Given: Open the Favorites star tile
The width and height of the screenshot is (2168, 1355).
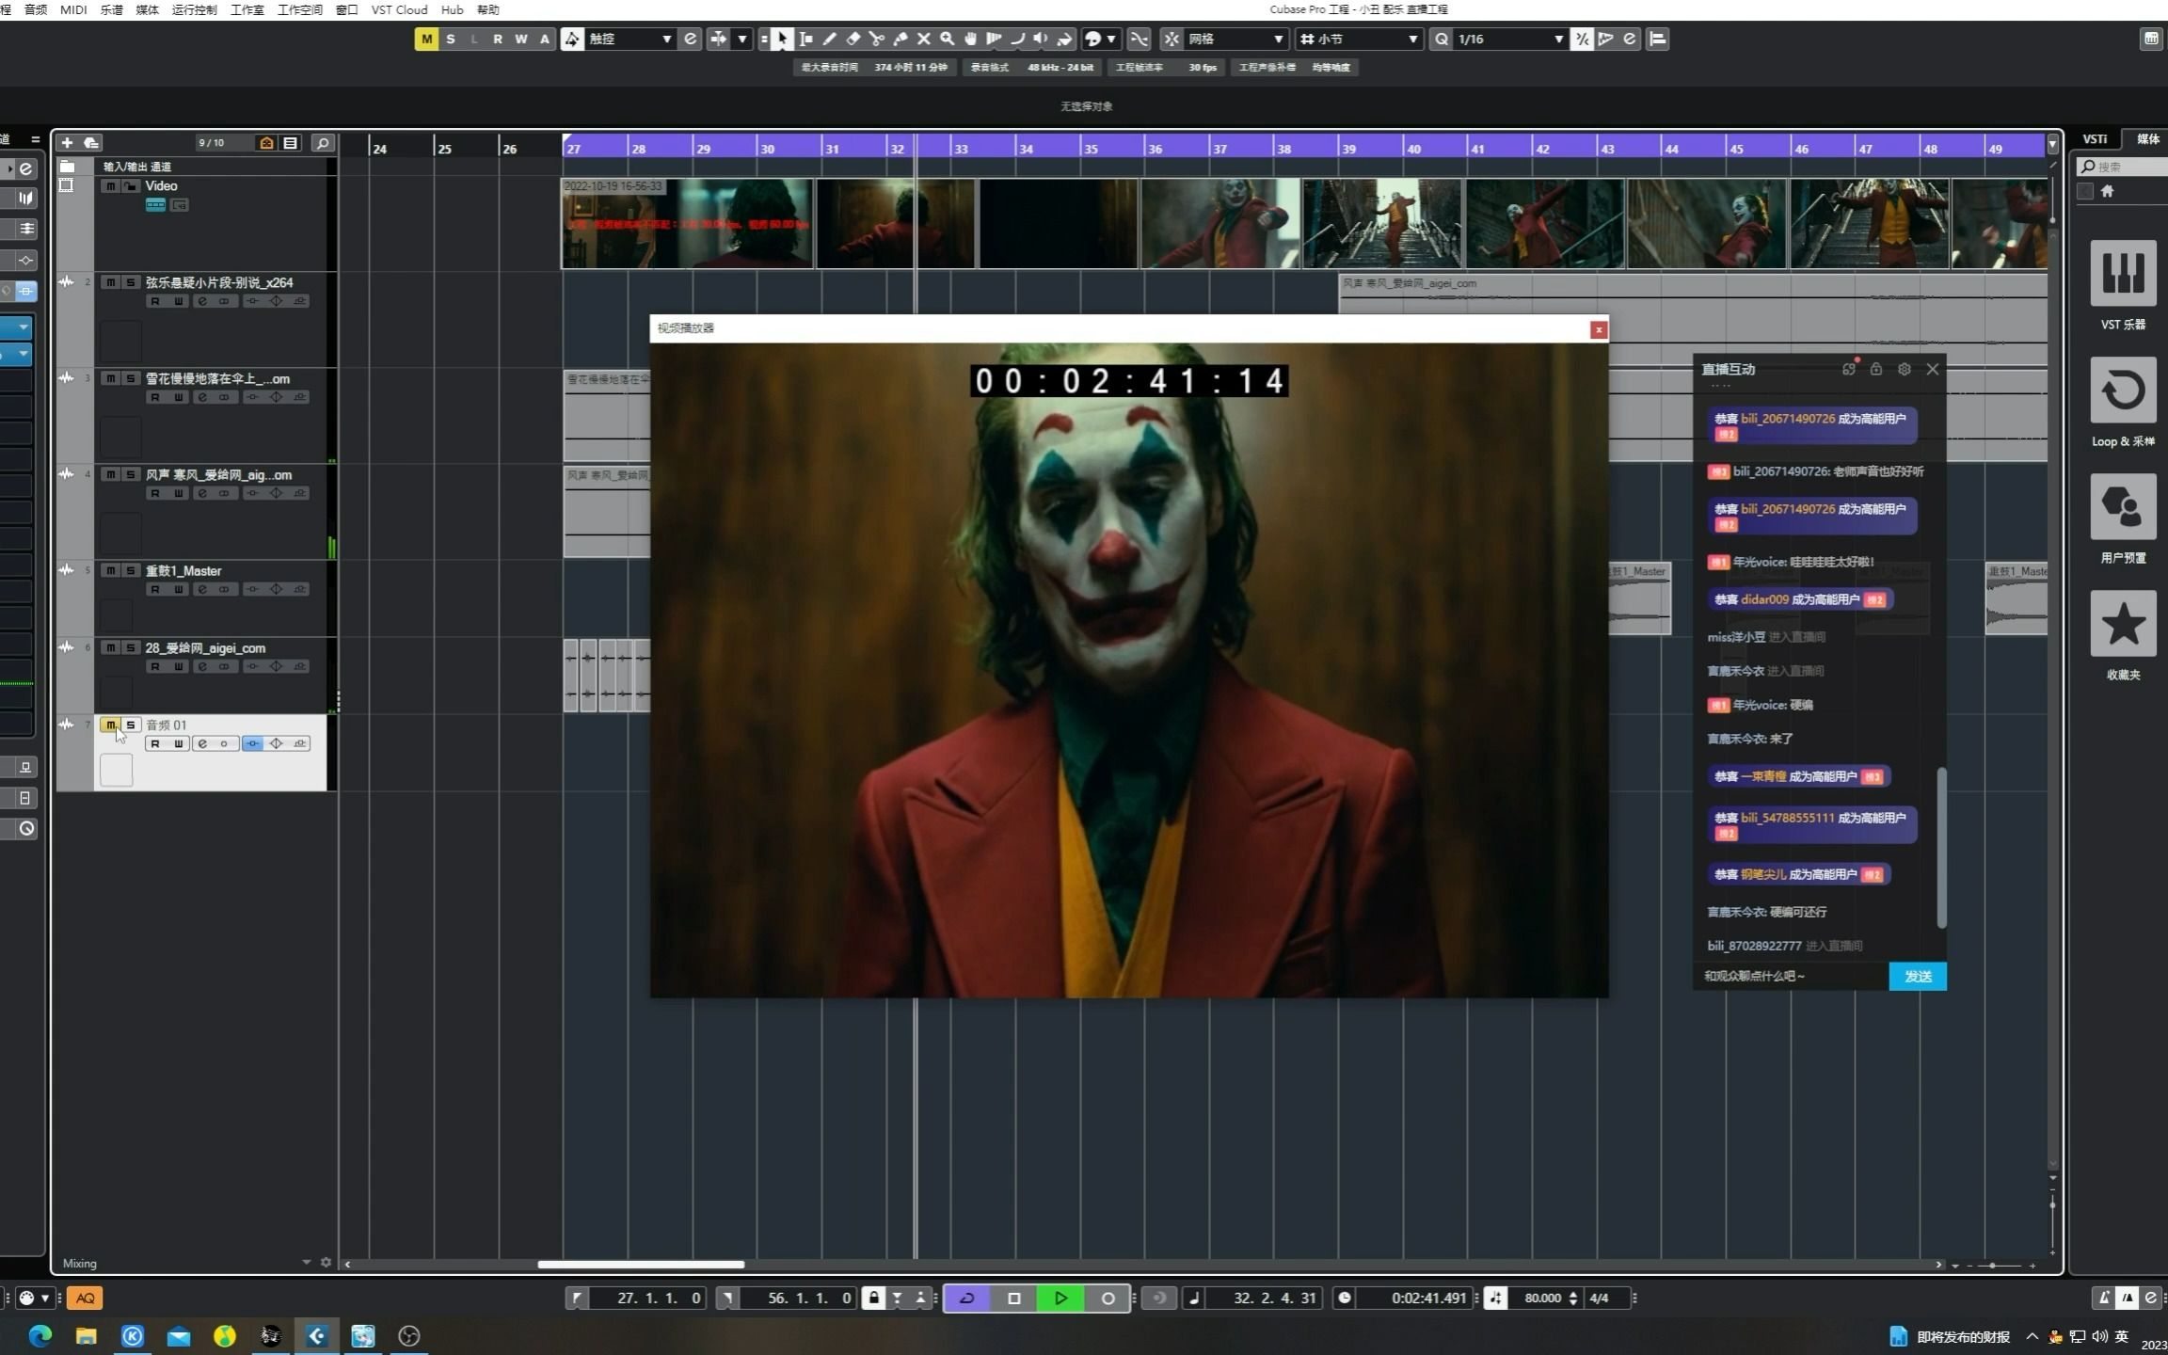Looking at the screenshot, I should [2123, 635].
